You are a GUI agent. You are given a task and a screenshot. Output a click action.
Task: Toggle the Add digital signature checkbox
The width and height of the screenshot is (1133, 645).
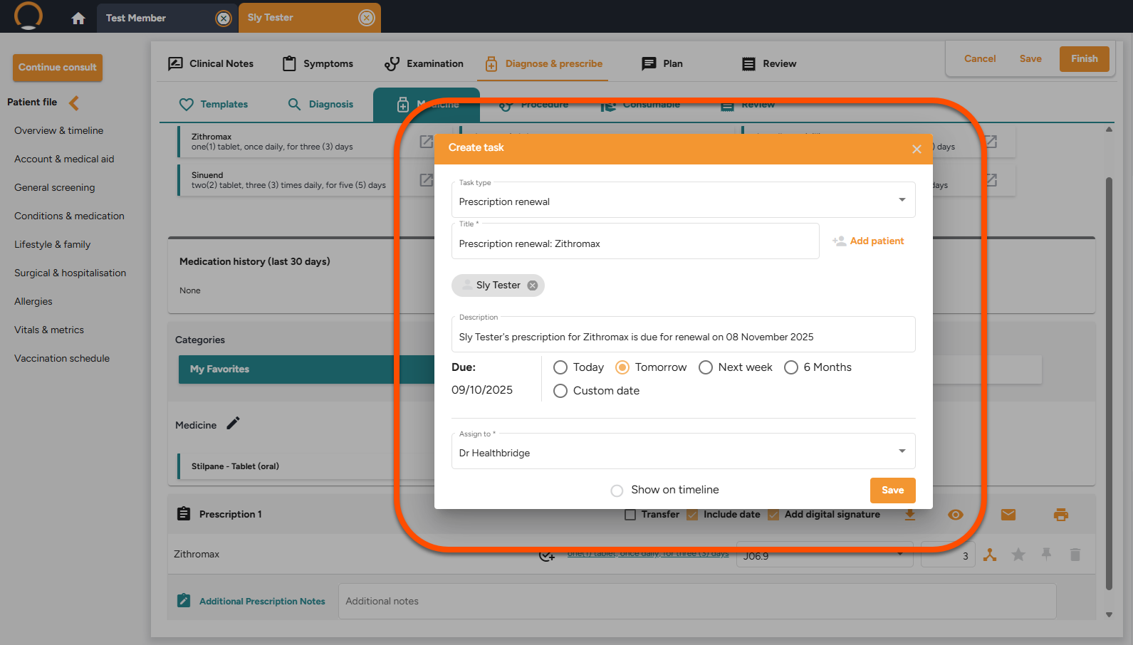[x=773, y=515]
